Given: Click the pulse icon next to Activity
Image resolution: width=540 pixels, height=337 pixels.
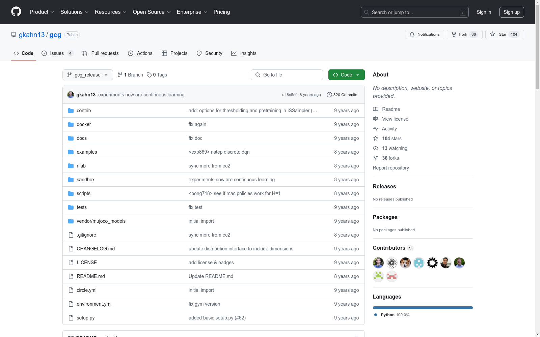Looking at the screenshot, I should [376, 129].
